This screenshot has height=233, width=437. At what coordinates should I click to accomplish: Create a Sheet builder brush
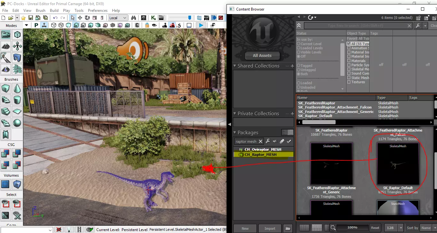[x=17, y=111]
